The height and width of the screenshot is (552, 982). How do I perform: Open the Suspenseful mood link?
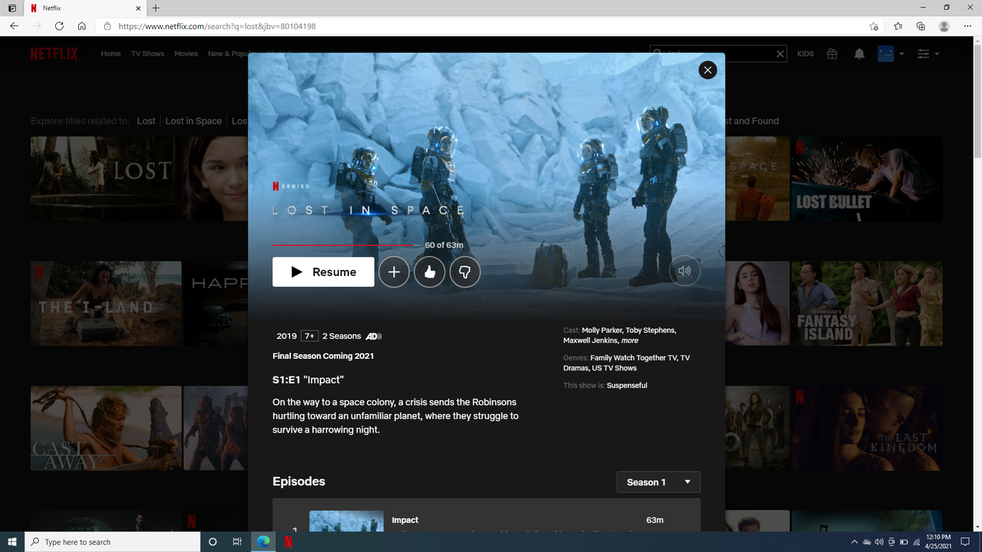point(627,386)
